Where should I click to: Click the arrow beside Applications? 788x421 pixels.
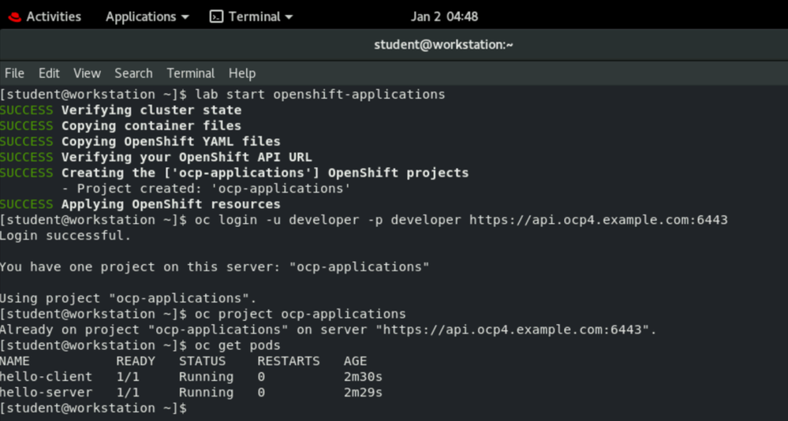pos(185,17)
